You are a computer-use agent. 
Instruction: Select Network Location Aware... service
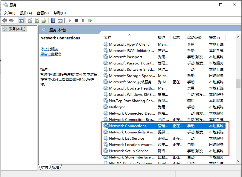click(164, 145)
